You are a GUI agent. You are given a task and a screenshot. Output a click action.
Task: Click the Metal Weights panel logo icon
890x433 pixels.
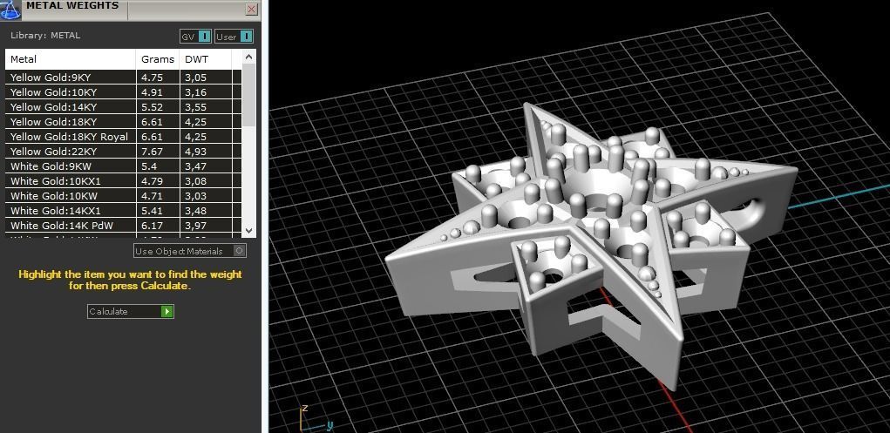[10, 10]
